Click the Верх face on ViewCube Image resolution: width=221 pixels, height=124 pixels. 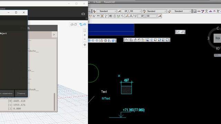point(218,38)
